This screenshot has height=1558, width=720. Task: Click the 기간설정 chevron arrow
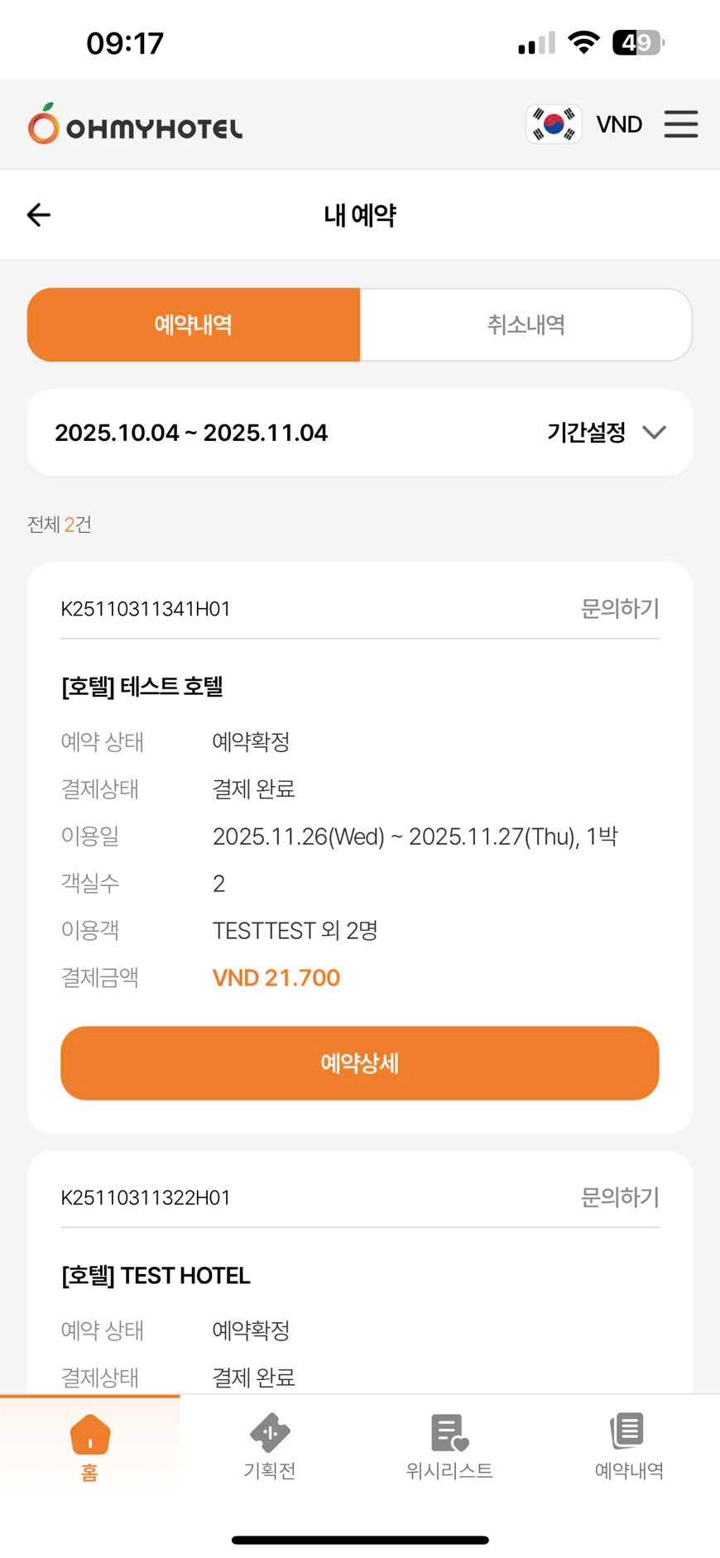pyautogui.click(x=654, y=432)
